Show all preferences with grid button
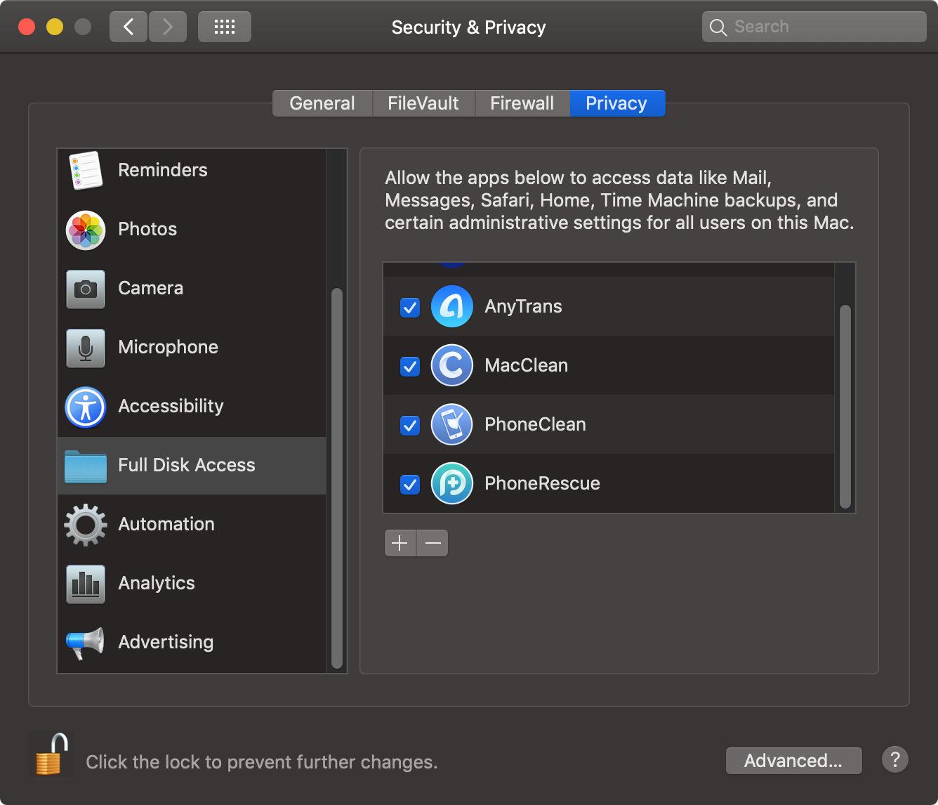The width and height of the screenshot is (938, 805). (225, 27)
